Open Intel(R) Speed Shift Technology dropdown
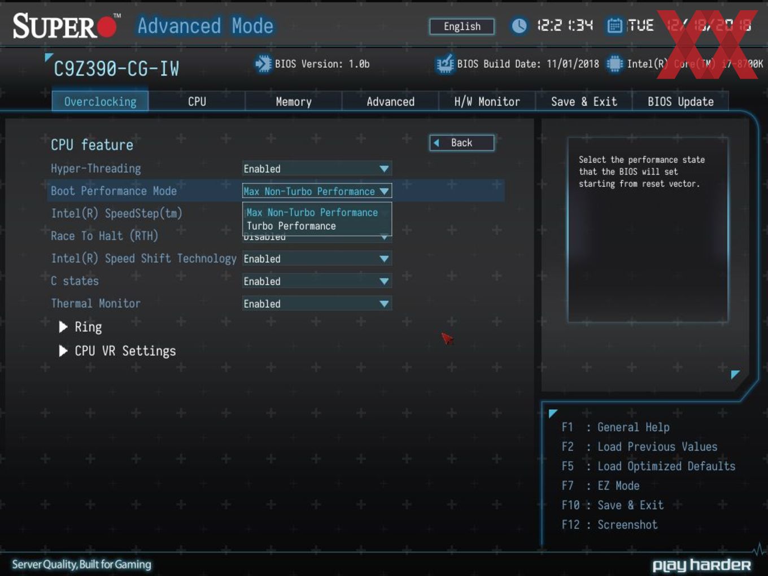 317,259
